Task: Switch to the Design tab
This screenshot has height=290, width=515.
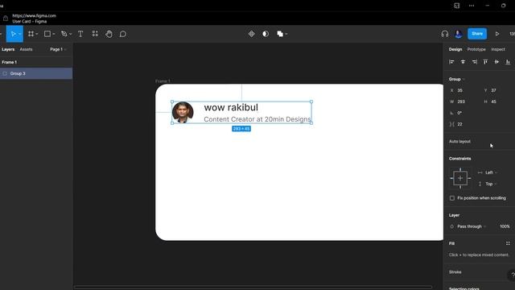Action: (455, 49)
